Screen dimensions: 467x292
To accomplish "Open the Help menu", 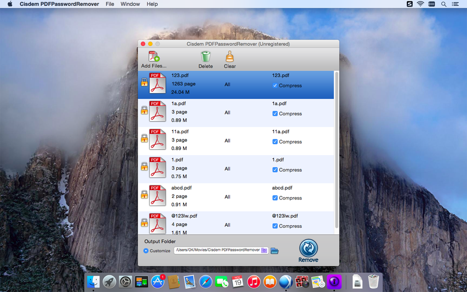I will click(152, 4).
